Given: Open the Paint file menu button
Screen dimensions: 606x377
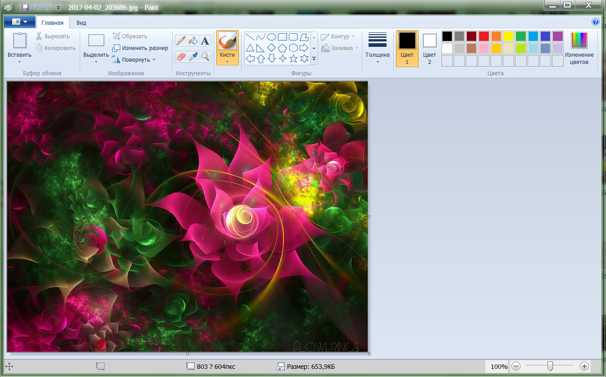Looking at the screenshot, I should point(19,22).
